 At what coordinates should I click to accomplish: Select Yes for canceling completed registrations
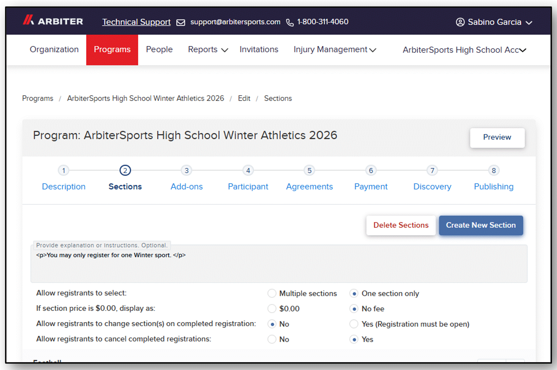(354, 339)
